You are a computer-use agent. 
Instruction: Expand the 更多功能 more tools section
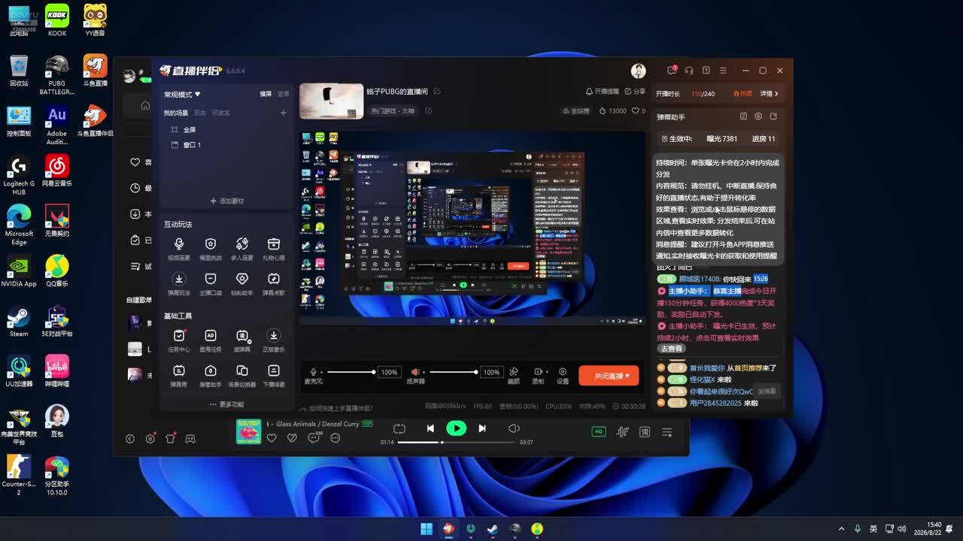tap(226, 404)
